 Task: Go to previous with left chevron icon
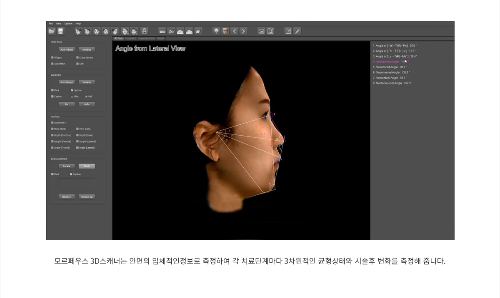(235, 31)
